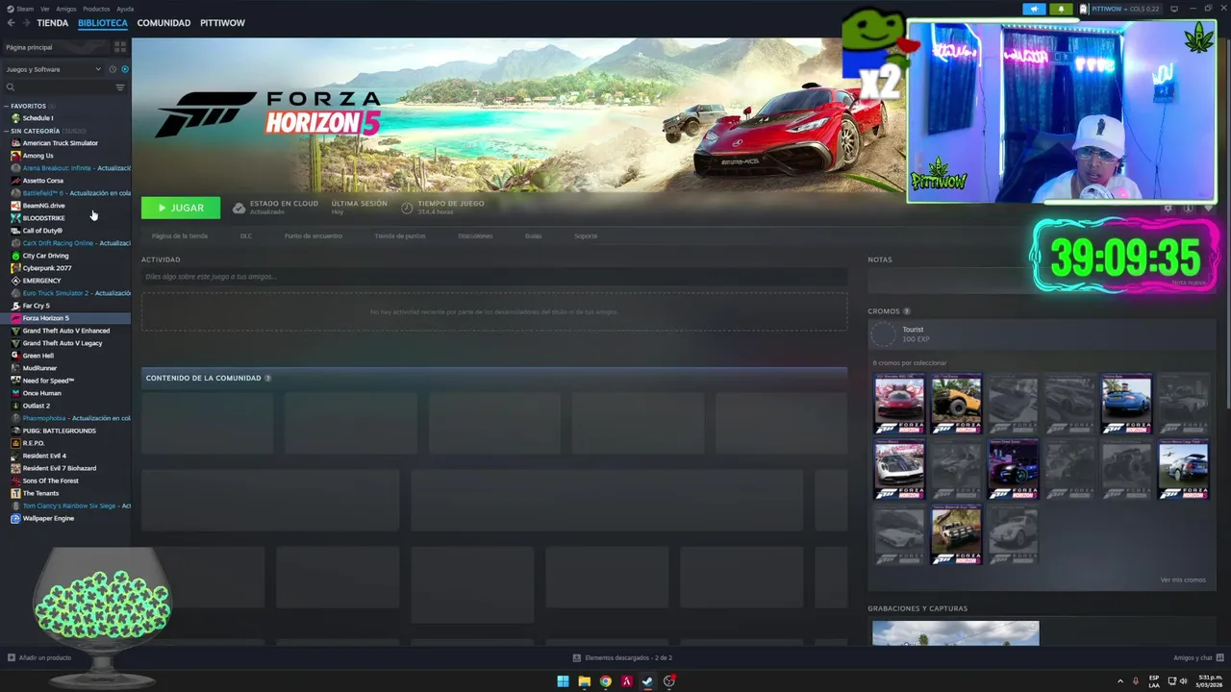
Task: Open the blue announcements megaphone button
Action: click(x=1035, y=9)
